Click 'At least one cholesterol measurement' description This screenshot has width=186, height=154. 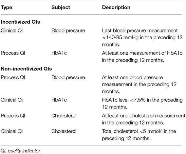143,119
